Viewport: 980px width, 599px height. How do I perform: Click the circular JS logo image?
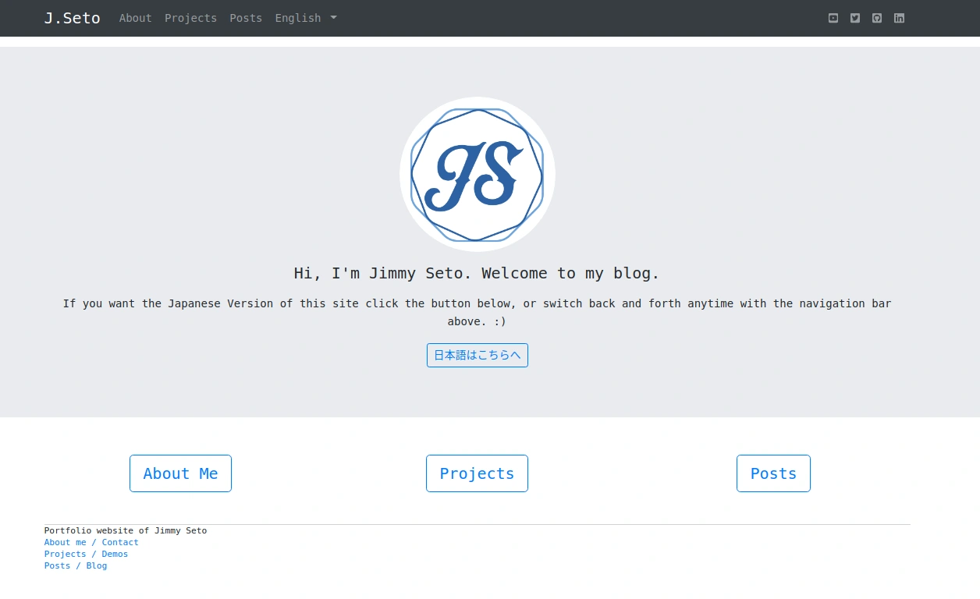click(x=477, y=174)
